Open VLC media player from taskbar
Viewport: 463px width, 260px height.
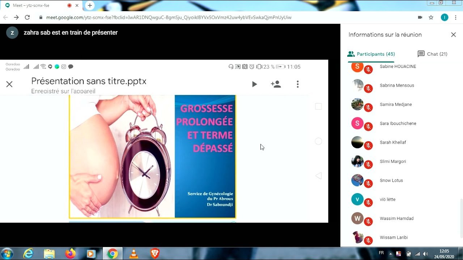pos(133,253)
